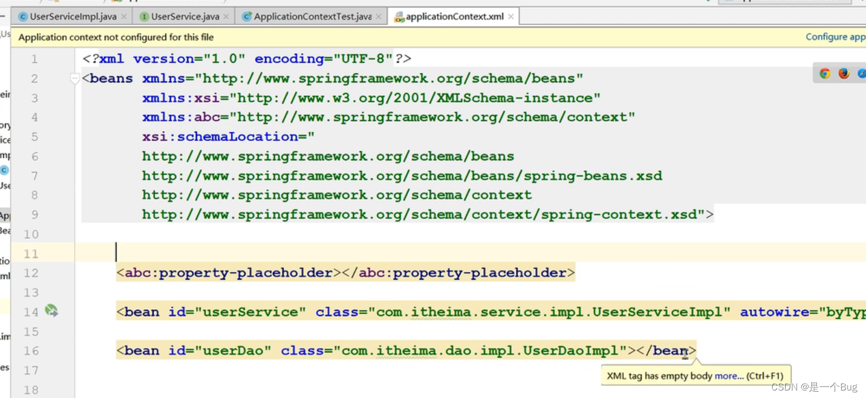The width and height of the screenshot is (866, 398).
Task: Open Configure application context link
Action: coord(835,37)
